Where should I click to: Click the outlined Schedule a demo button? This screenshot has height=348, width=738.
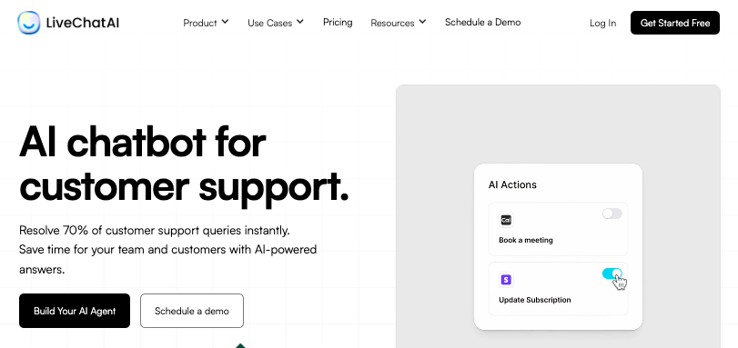pos(192,311)
